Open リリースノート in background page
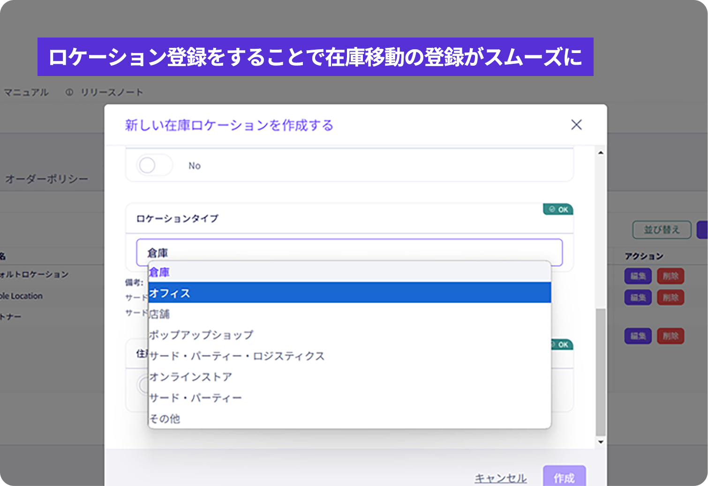The height and width of the screenshot is (486, 708). click(112, 92)
